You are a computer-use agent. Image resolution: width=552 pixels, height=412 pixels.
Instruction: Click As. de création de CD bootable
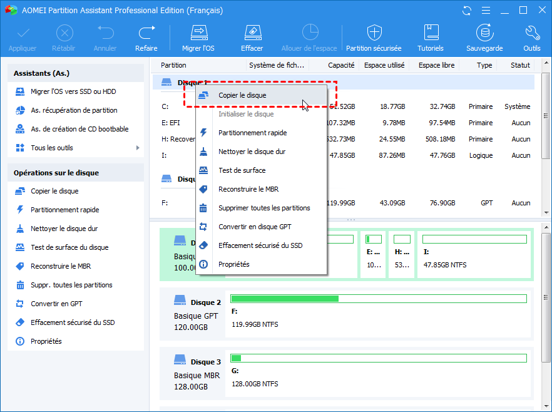click(79, 129)
